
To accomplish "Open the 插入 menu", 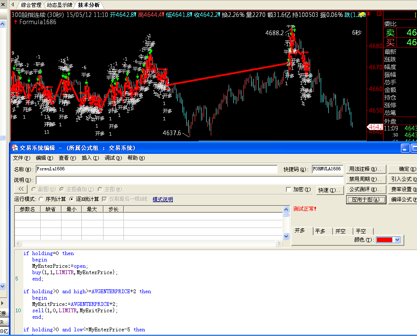I will (90, 158).
